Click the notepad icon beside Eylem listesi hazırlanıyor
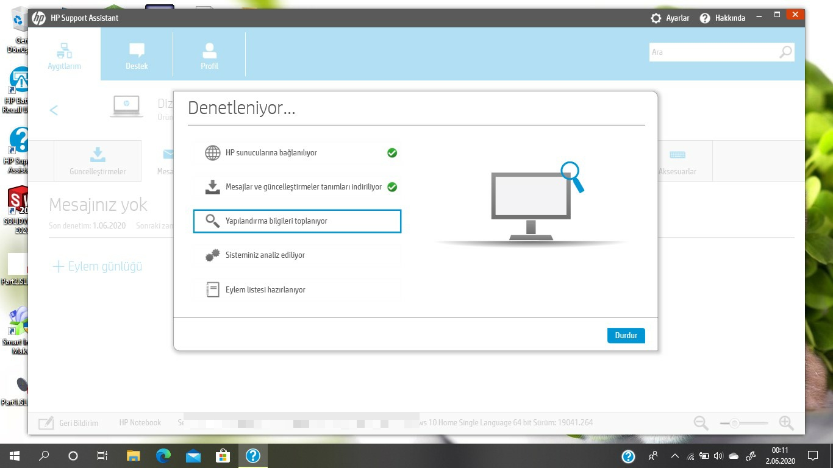 [212, 289]
